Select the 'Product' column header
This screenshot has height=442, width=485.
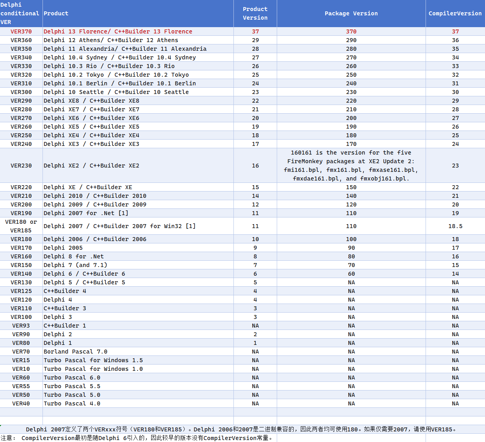click(x=138, y=13)
